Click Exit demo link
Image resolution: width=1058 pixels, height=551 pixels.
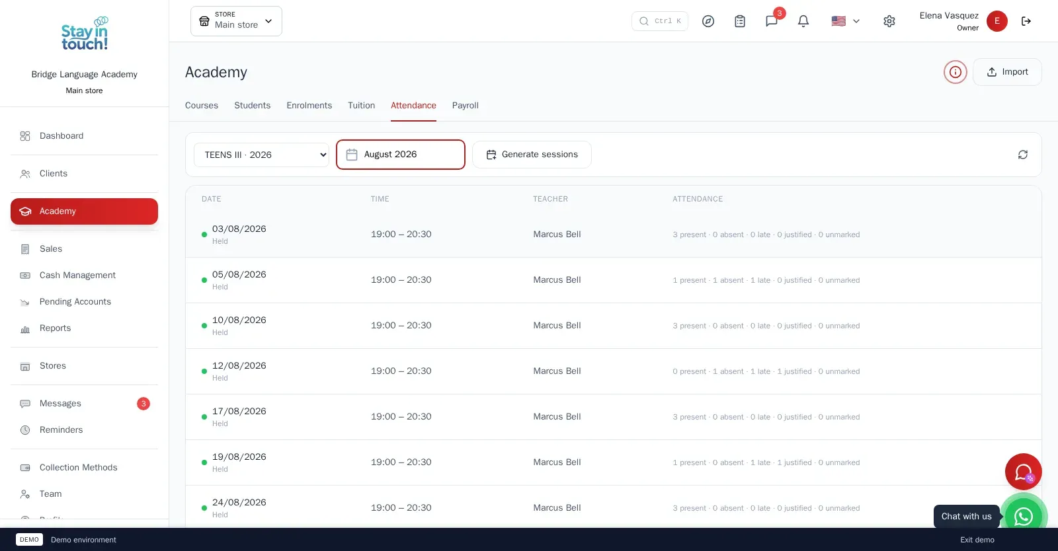(977, 540)
